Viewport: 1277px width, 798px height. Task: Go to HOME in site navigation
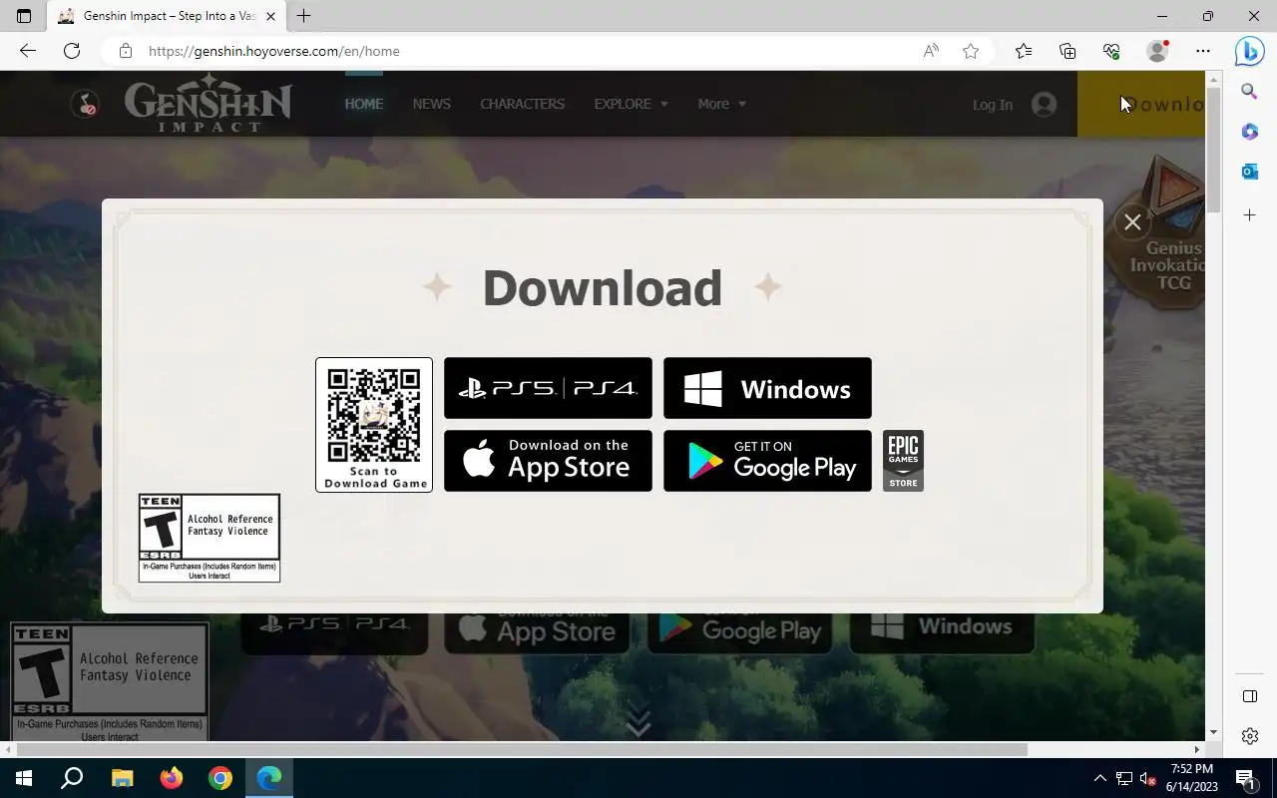pos(364,104)
